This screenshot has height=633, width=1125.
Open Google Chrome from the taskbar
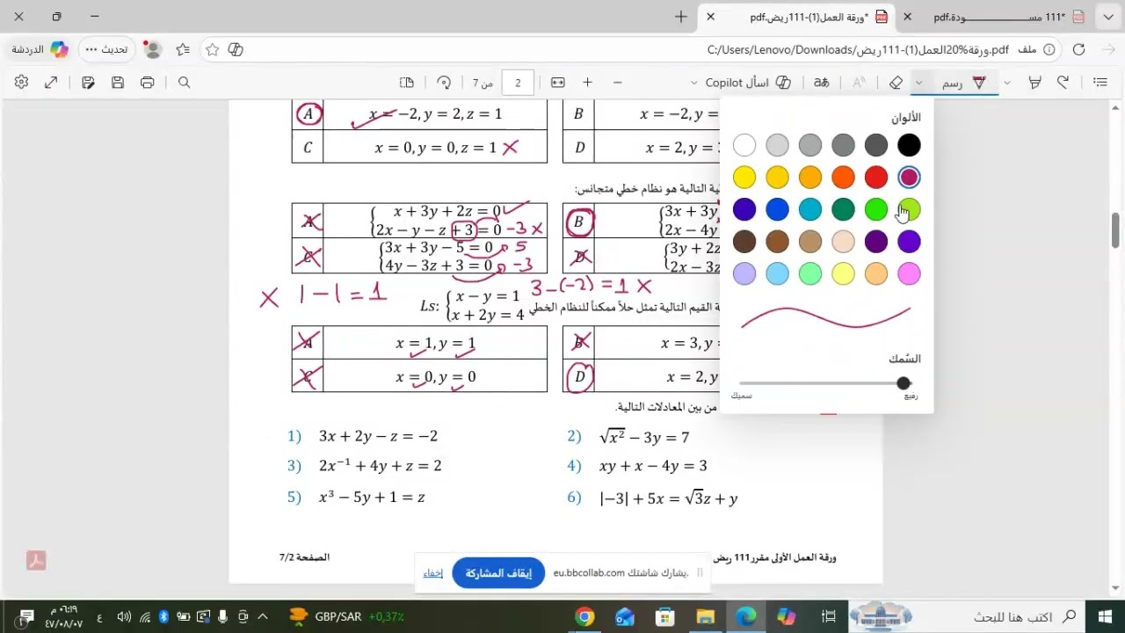584,616
